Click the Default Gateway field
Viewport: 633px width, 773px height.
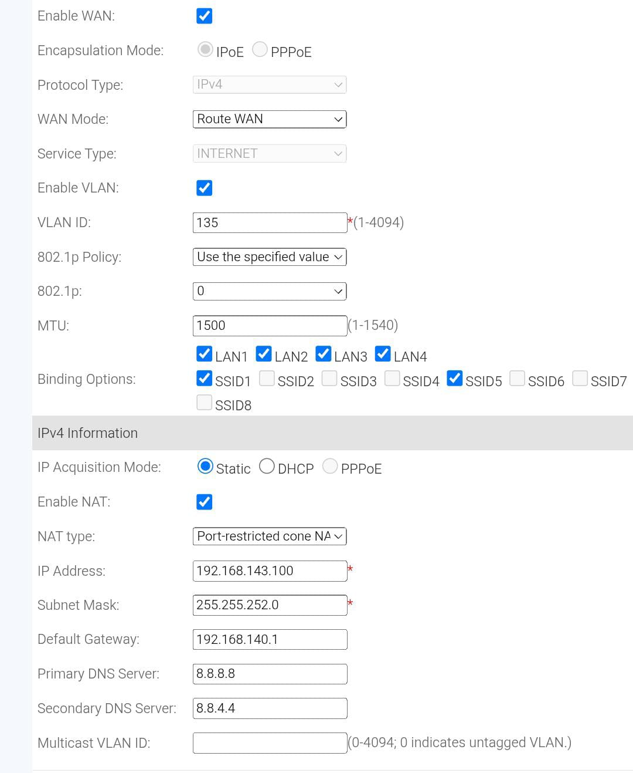click(270, 639)
